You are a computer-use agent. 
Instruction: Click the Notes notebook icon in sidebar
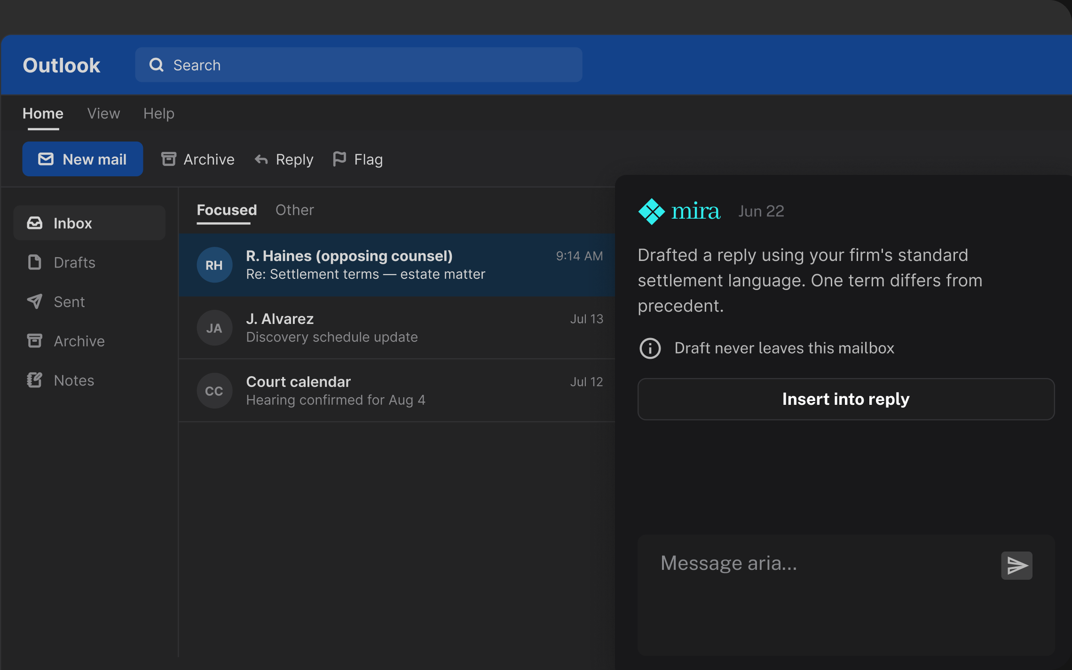[x=35, y=380]
